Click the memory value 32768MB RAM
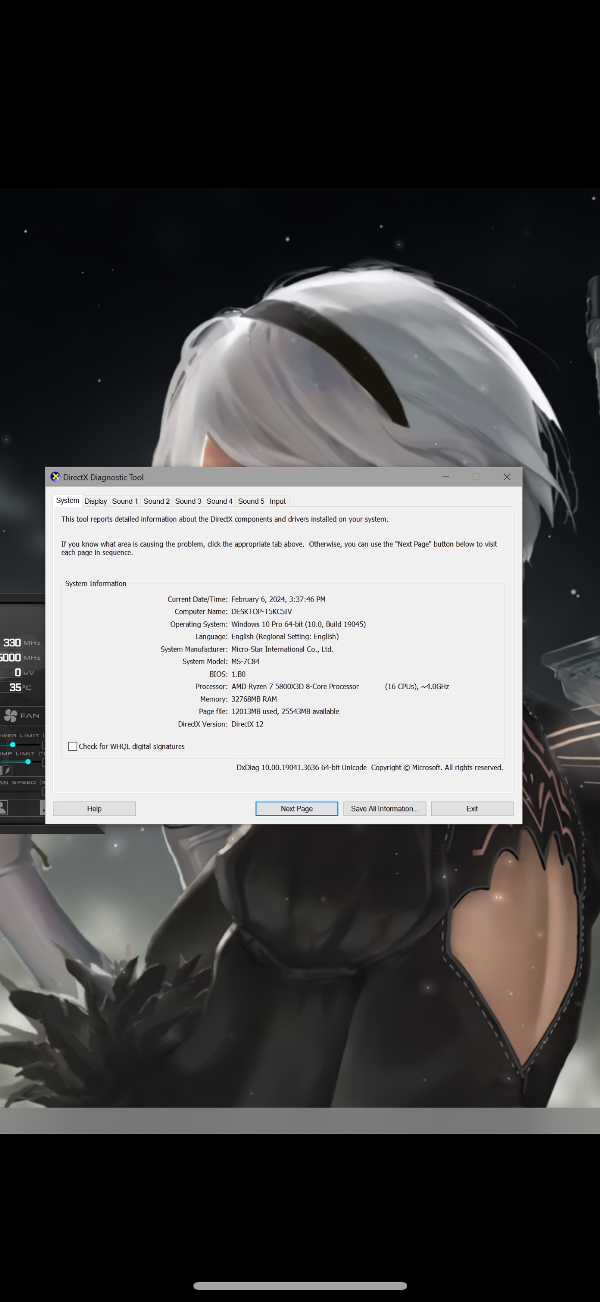This screenshot has height=1302, width=600. coord(254,699)
